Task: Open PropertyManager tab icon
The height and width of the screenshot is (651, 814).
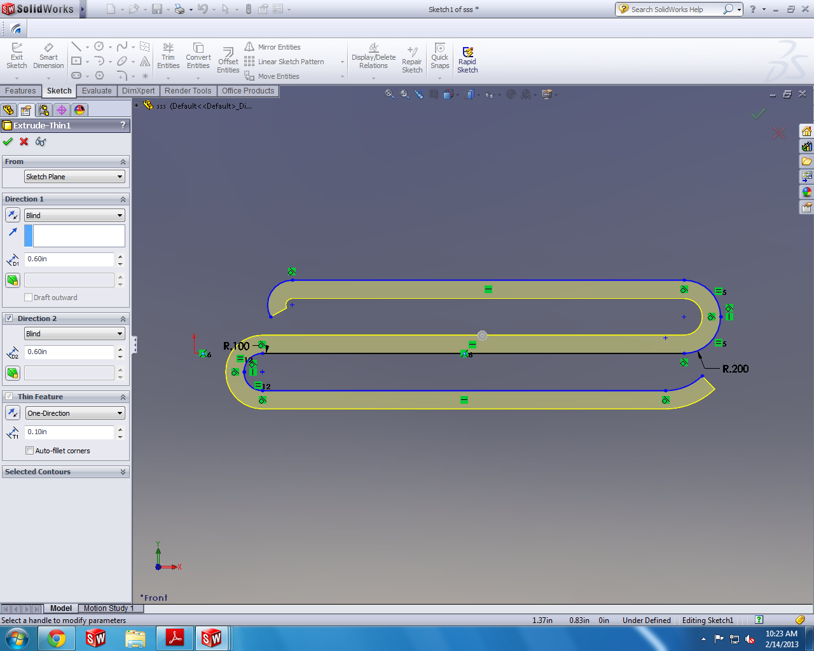Action: click(26, 110)
